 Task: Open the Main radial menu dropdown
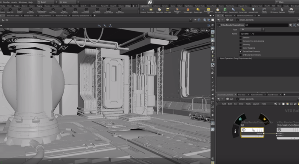[x=69, y=2]
